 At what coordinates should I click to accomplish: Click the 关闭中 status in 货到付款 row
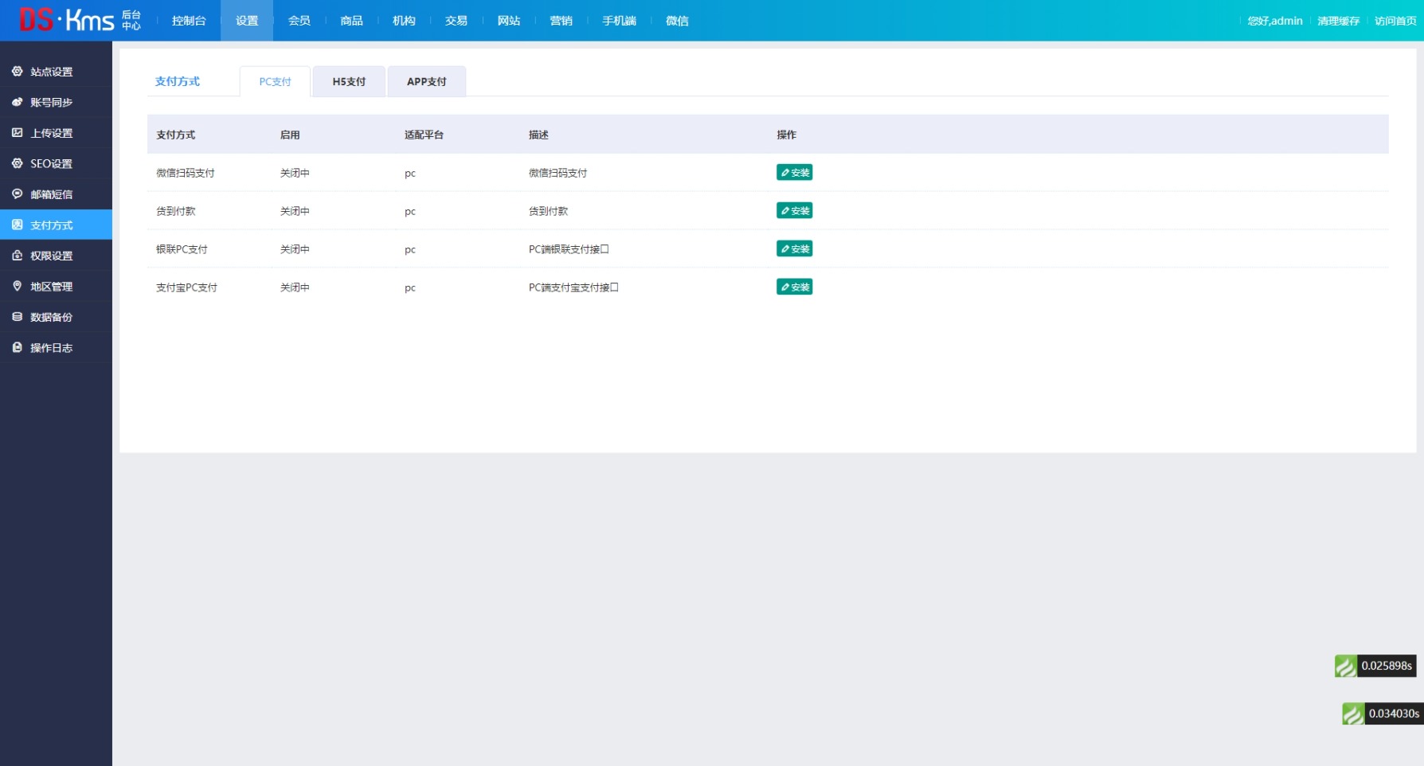pos(295,211)
